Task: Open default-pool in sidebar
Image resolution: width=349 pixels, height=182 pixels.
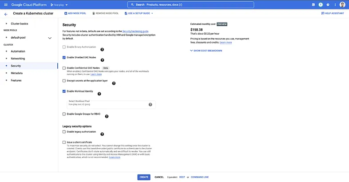Action: [18, 38]
